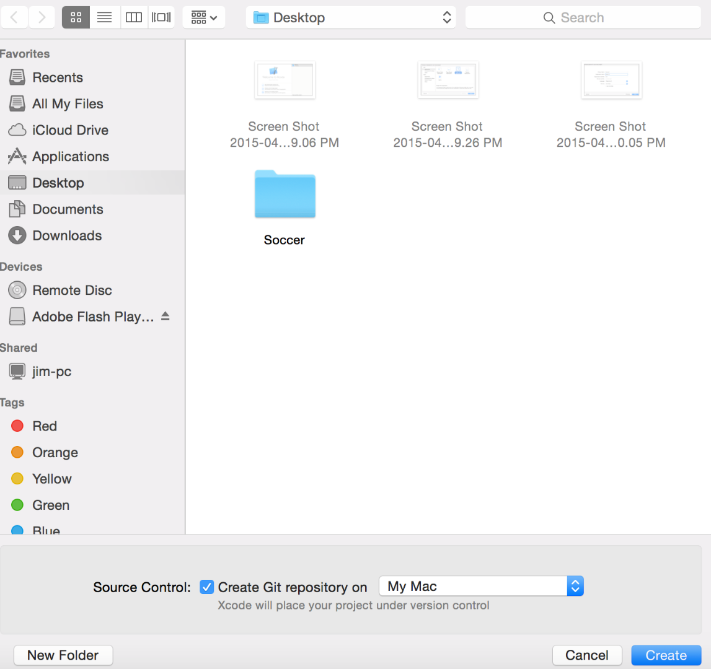Open the arrange-by dropdown chevron

click(213, 17)
